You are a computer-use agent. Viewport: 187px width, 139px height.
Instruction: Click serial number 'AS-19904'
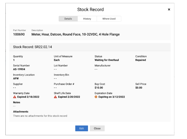coord(19,69)
